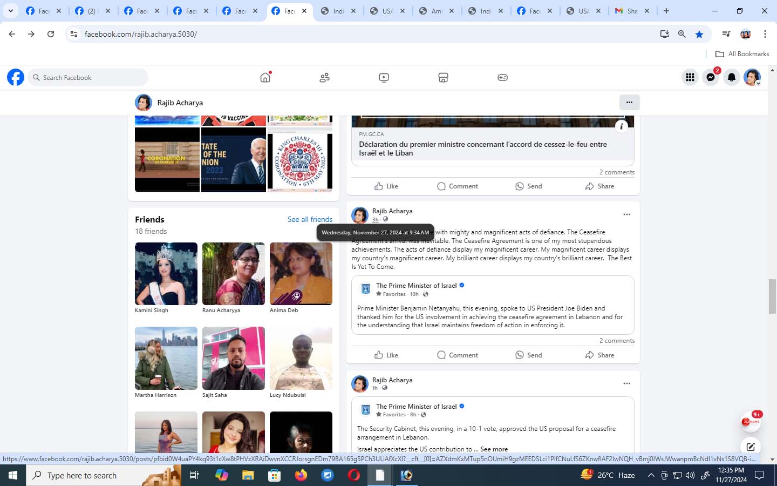Show hidden system tray icons
Image resolution: width=777 pixels, height=486 pixels.
tap(651, 475)
